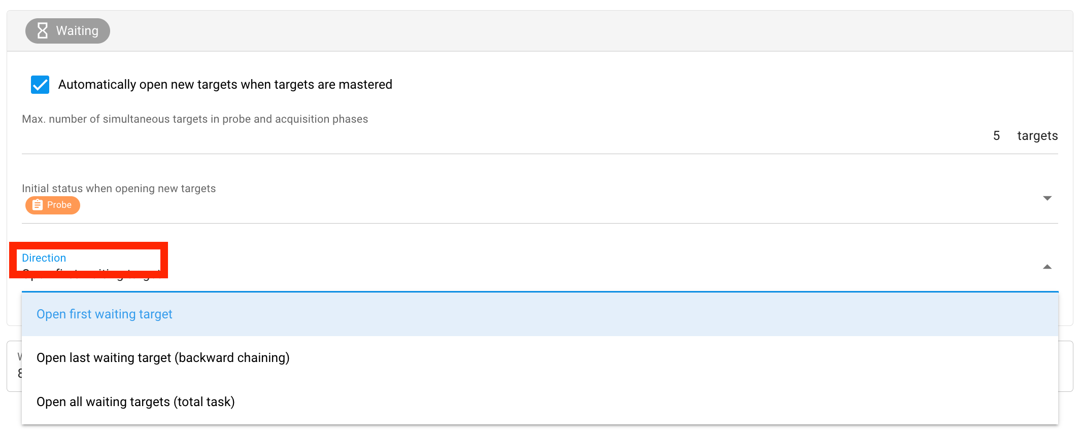Collapse the Direction dropdown with up arrow
Screen dimensions: 1081x436
pos(1047,267)
